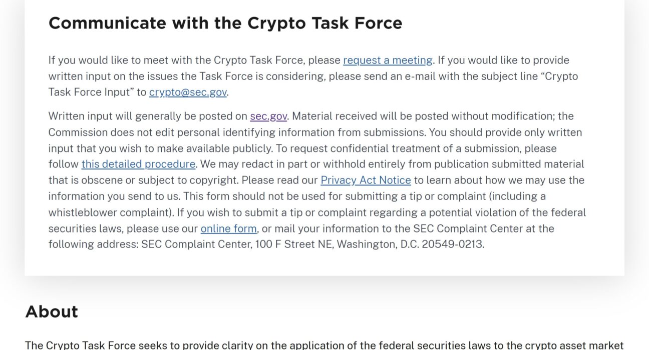Screen dimensions: 649x350
Task: Visit the sec.gov link
Action: coord(268,116)
